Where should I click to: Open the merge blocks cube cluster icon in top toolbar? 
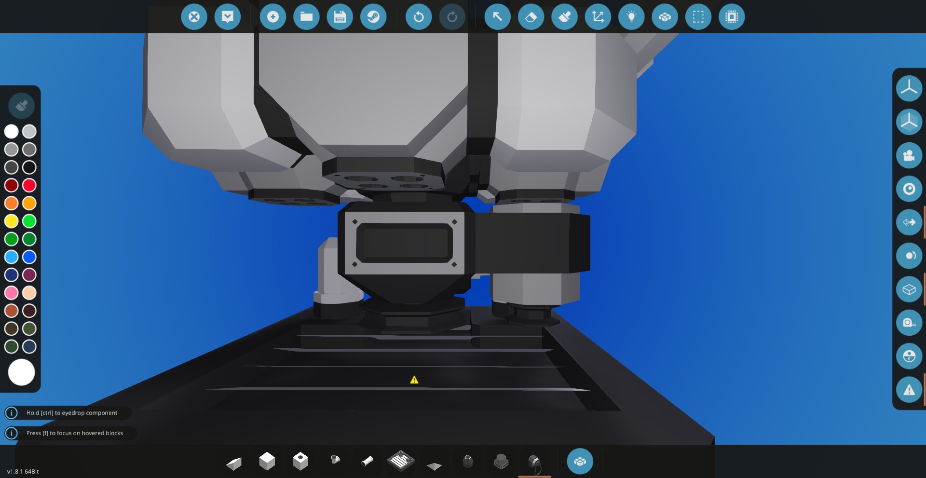pyautogui.click(x=665, y=17)
